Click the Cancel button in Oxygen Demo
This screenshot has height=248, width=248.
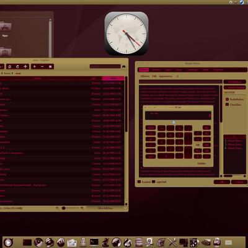pyautogui.click(x=239, y=182)
